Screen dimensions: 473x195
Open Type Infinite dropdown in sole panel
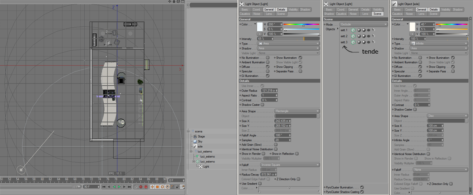(x=439, y=43)
